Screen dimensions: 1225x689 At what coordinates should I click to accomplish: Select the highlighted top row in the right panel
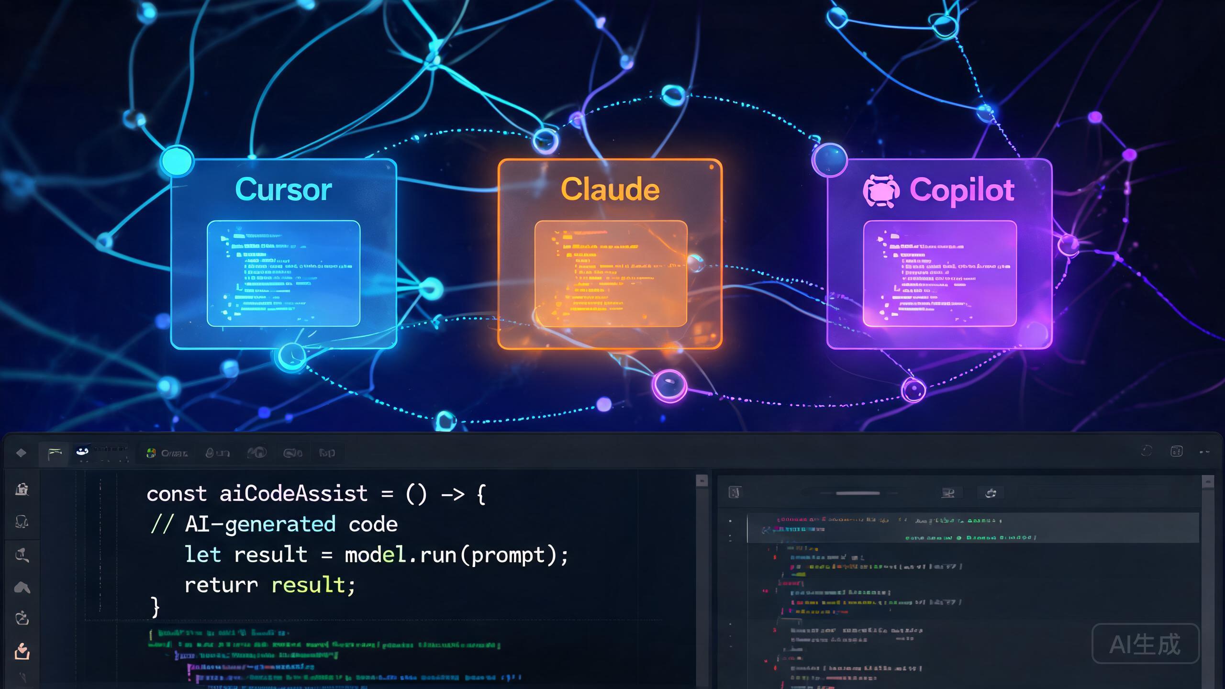(x=973, y=528)
